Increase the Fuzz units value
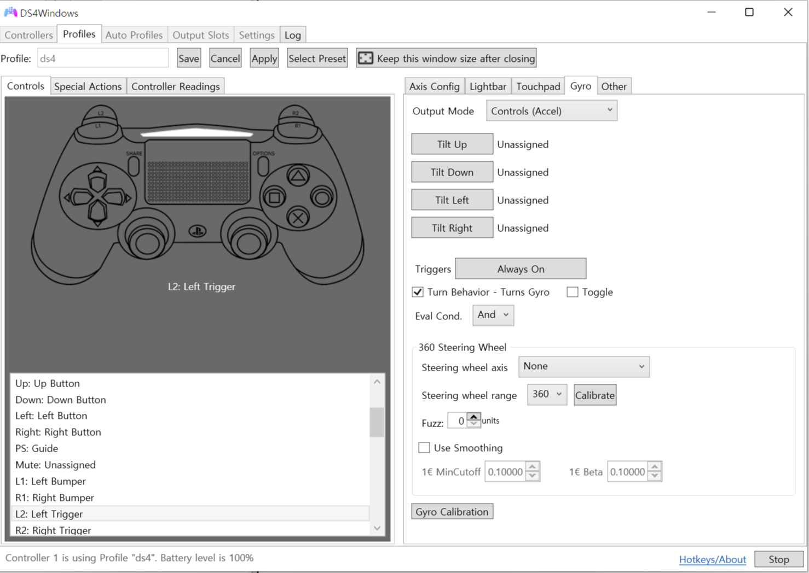The height and width of the screenshot is (573, 809). (474, 417)
